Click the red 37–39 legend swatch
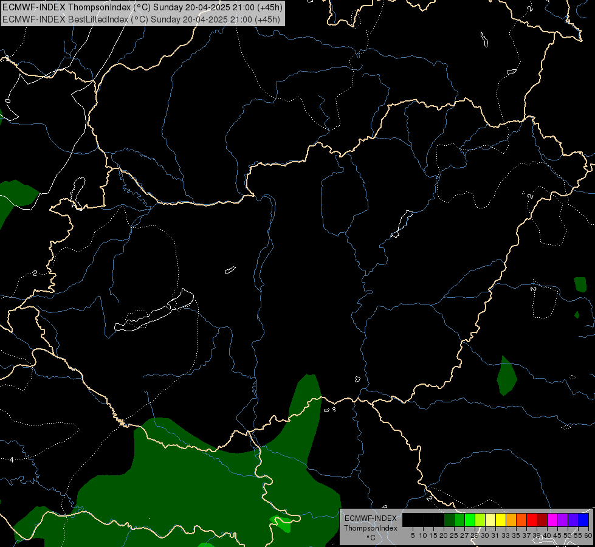 click(532, 520)
